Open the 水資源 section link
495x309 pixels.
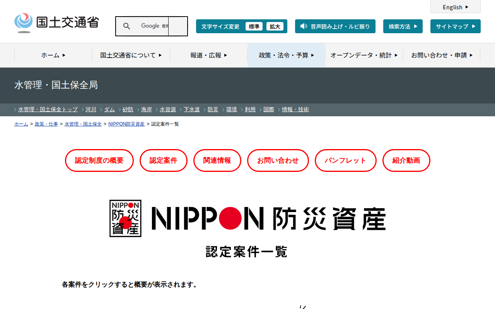pyautogui.click(x=168, y=109)
